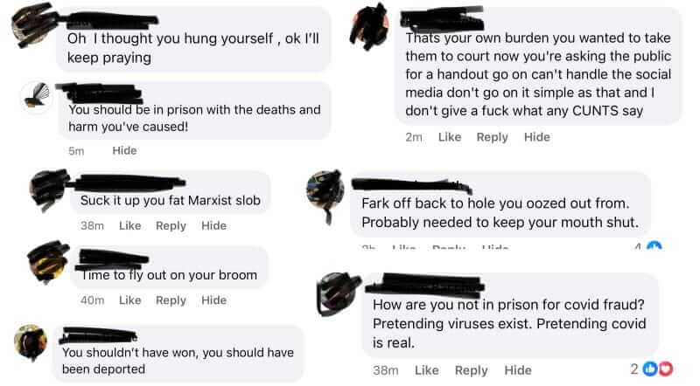Reply to the 'fat Marxist slob' comment

[171, 226]
